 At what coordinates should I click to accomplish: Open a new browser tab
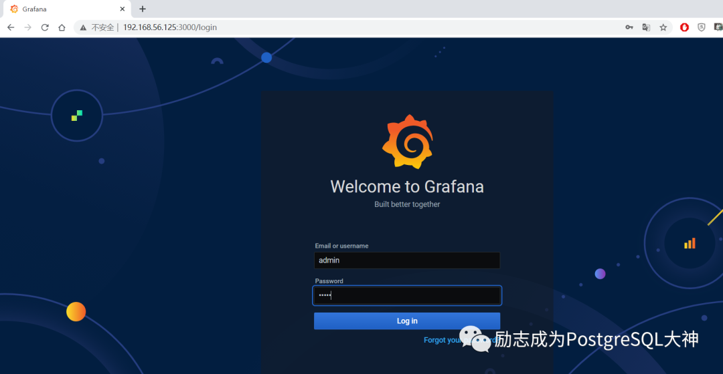point(143,9)
